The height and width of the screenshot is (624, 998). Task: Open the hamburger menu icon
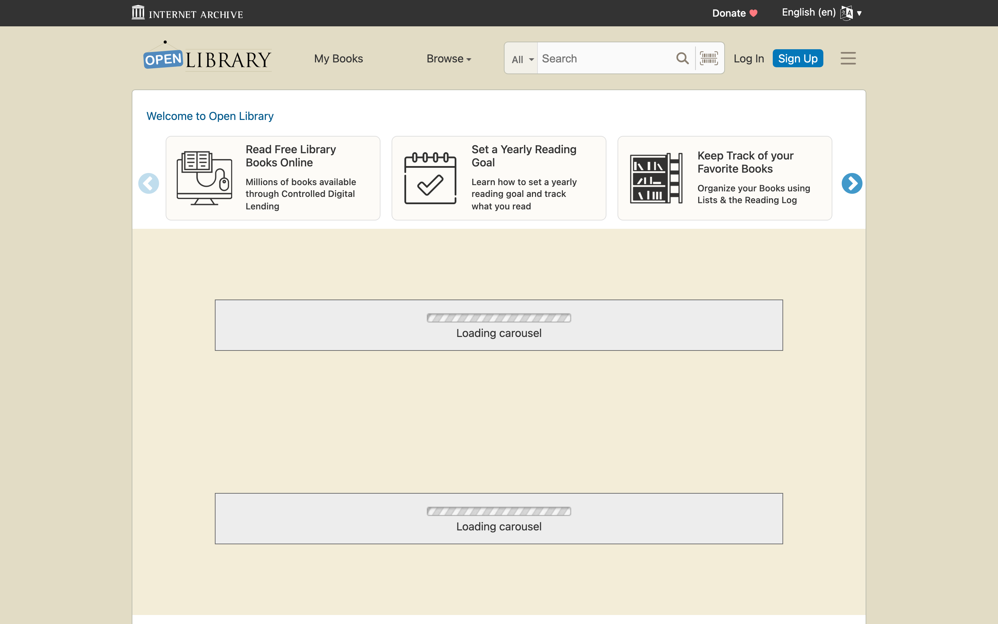pos(848,58)
